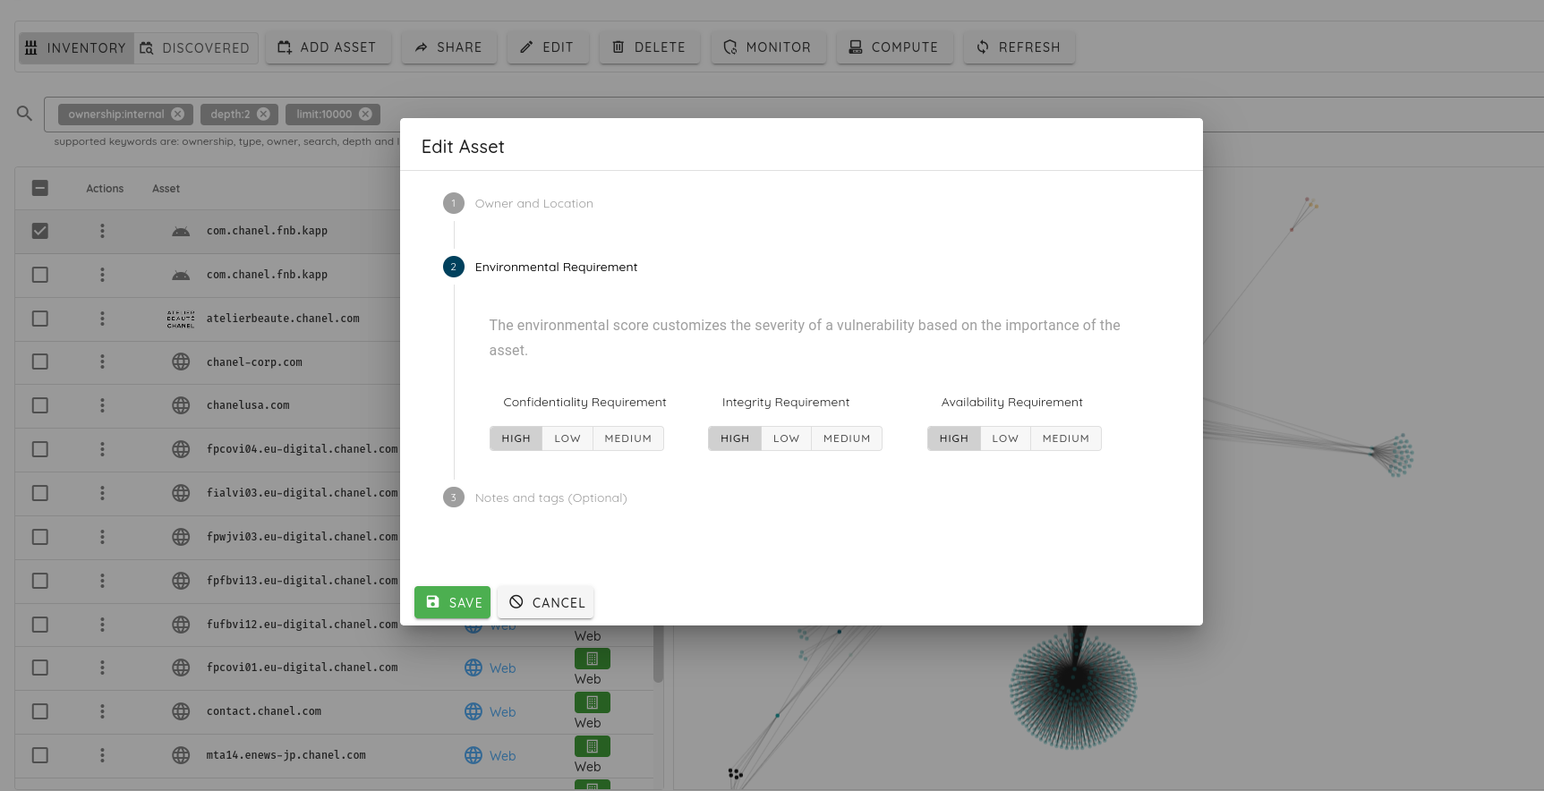Image resolution: width=1544 pixels, height=791 pixels.
Task: Set Integrity Requirement to MEDIUM
Action: pos(847,438)
